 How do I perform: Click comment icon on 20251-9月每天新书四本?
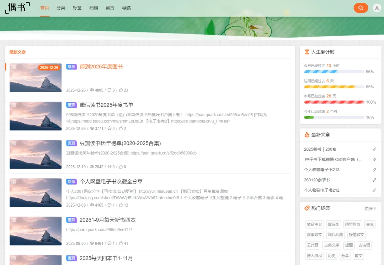tap(110, 243)
